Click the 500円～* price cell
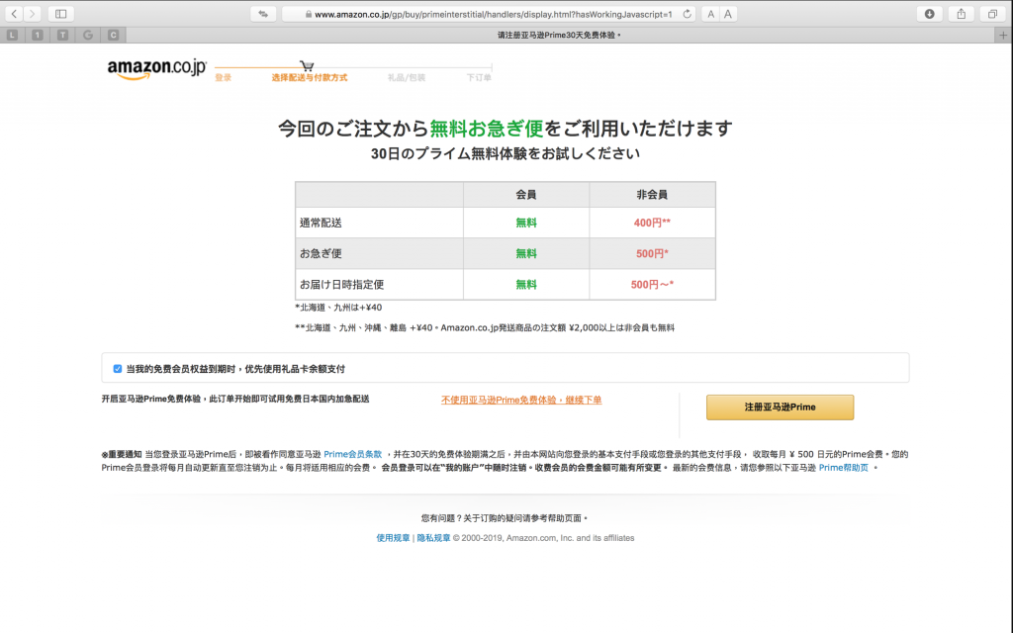The image size is (1013, 633). coord(652,284)
